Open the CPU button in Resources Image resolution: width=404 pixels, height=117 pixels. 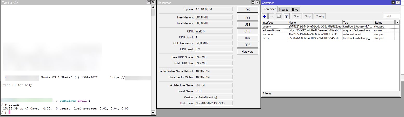point(248,31)
